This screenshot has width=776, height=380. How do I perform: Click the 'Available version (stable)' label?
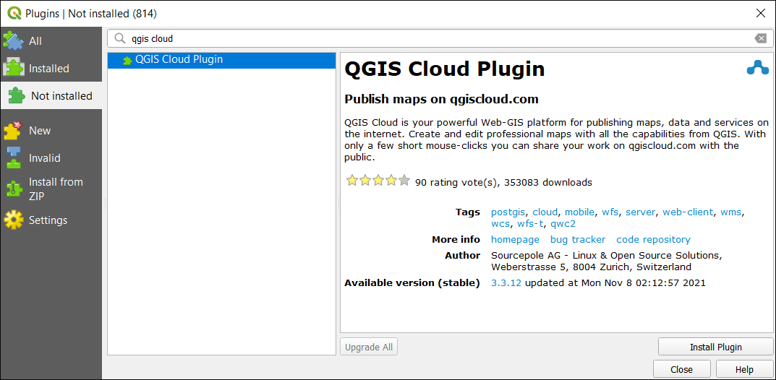click(x=412, y=283)
